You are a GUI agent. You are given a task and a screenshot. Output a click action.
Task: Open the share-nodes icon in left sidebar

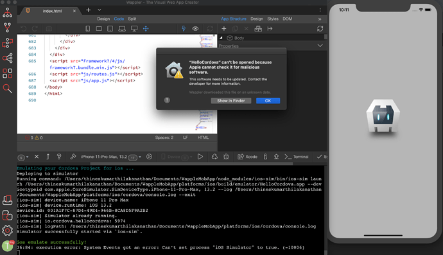(x=7, y=58)
